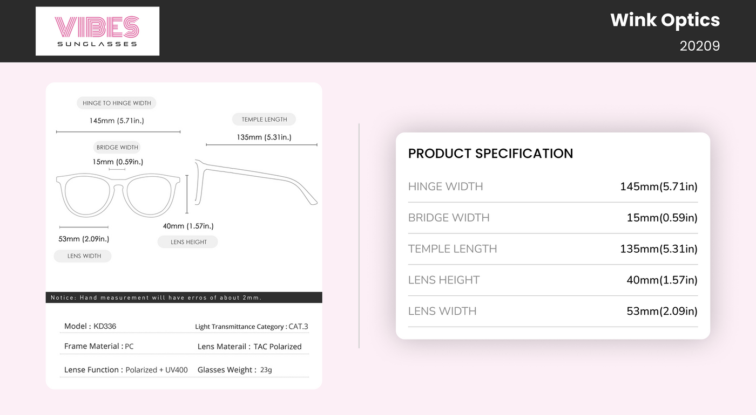Click the Light Transmittance Category CAT.3 text
Screen dimensions: 756x415
point(251,327)
